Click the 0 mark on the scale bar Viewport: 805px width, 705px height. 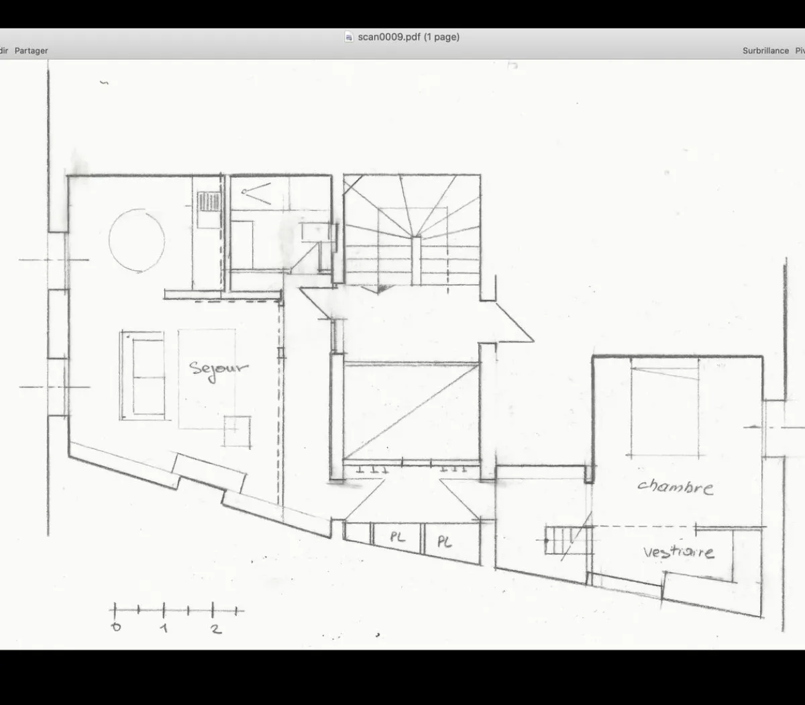(x=115, y=626)
